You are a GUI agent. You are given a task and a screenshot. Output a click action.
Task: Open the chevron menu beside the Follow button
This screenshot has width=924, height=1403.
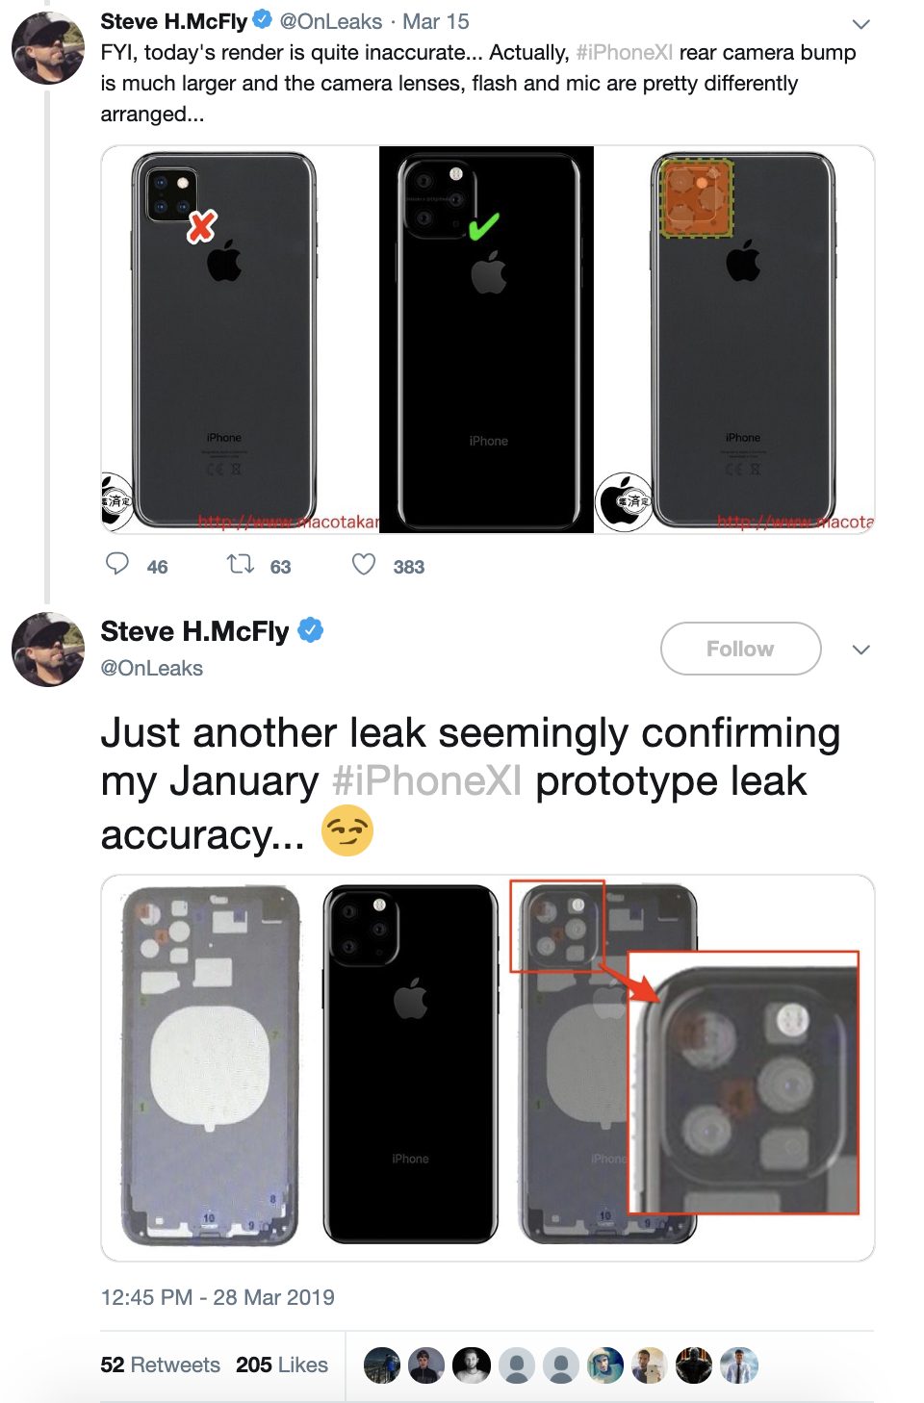coord(861,650)
